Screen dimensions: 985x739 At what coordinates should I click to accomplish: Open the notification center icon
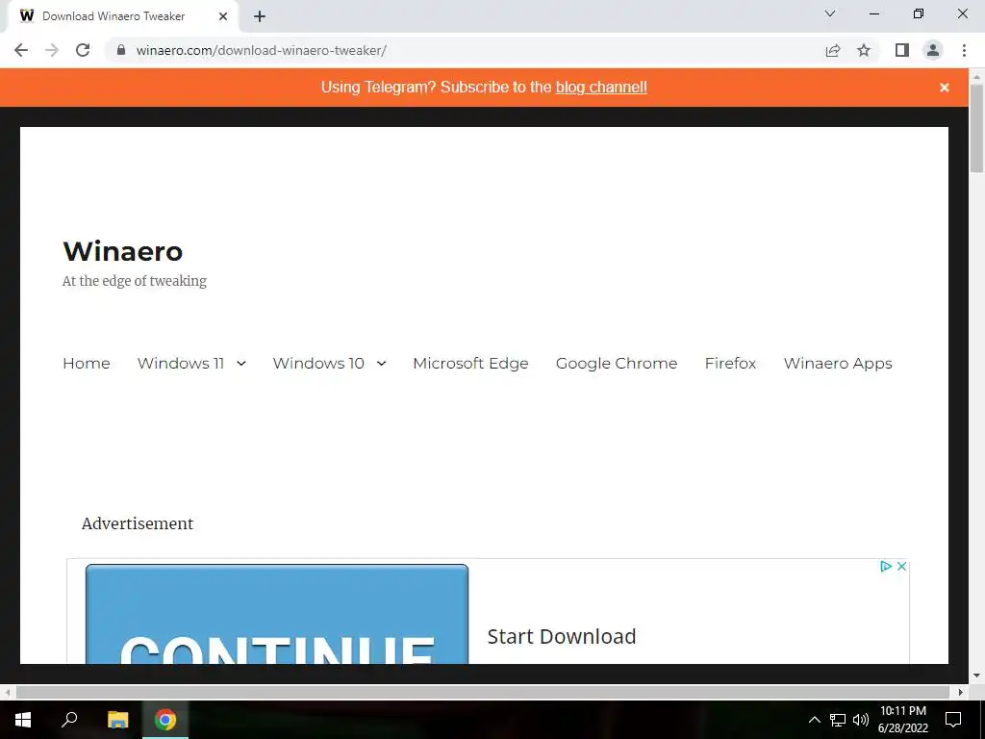pos(953,720)
